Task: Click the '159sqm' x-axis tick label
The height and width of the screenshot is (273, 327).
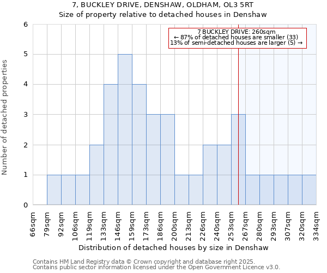Action: click(x=132, y=226)
